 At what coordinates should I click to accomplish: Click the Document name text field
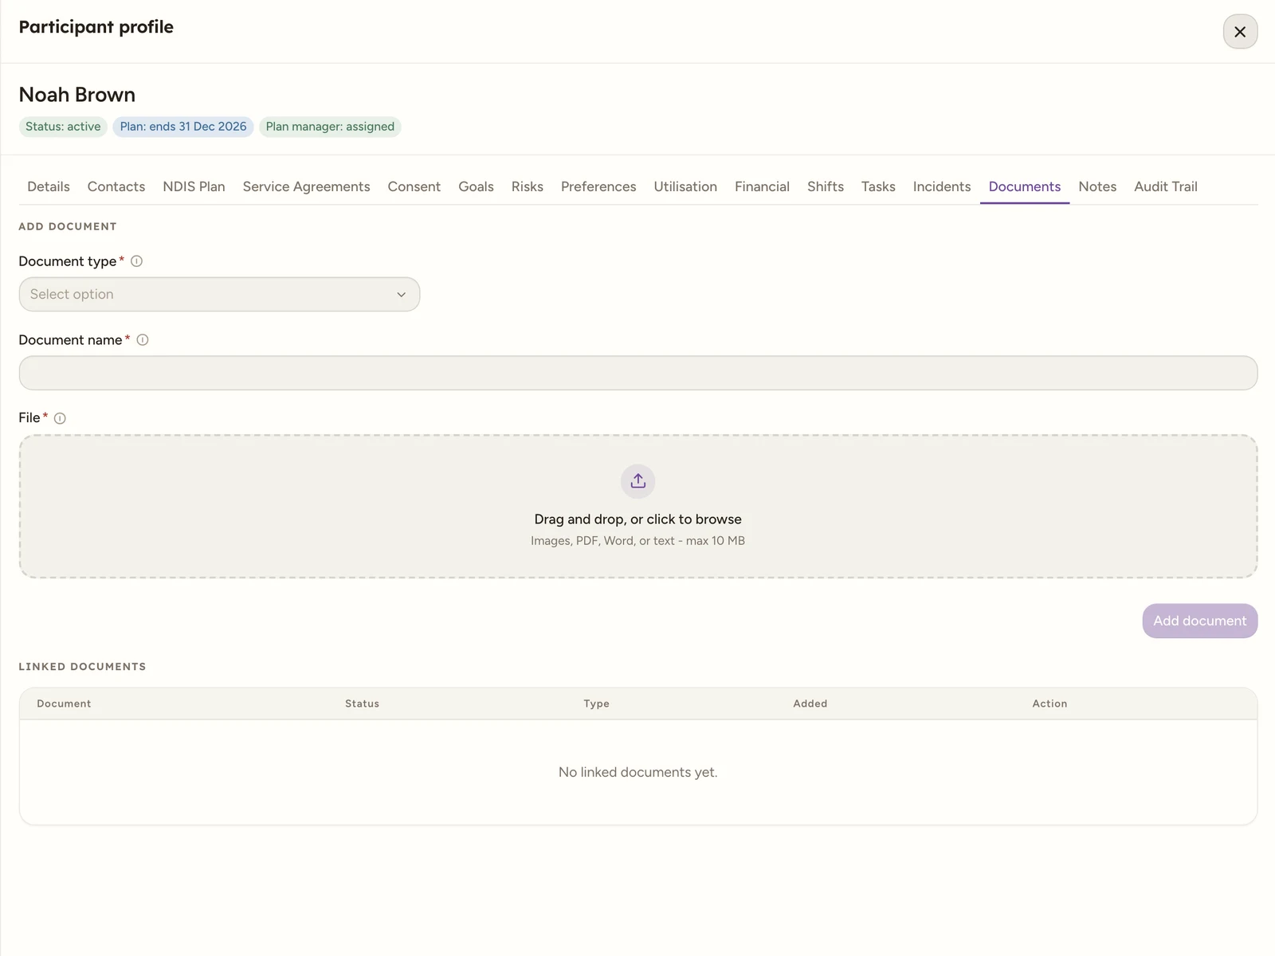638,373
